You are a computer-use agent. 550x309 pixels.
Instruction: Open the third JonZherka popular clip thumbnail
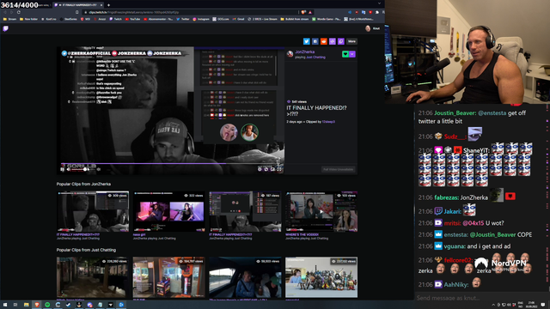[245, 211]
